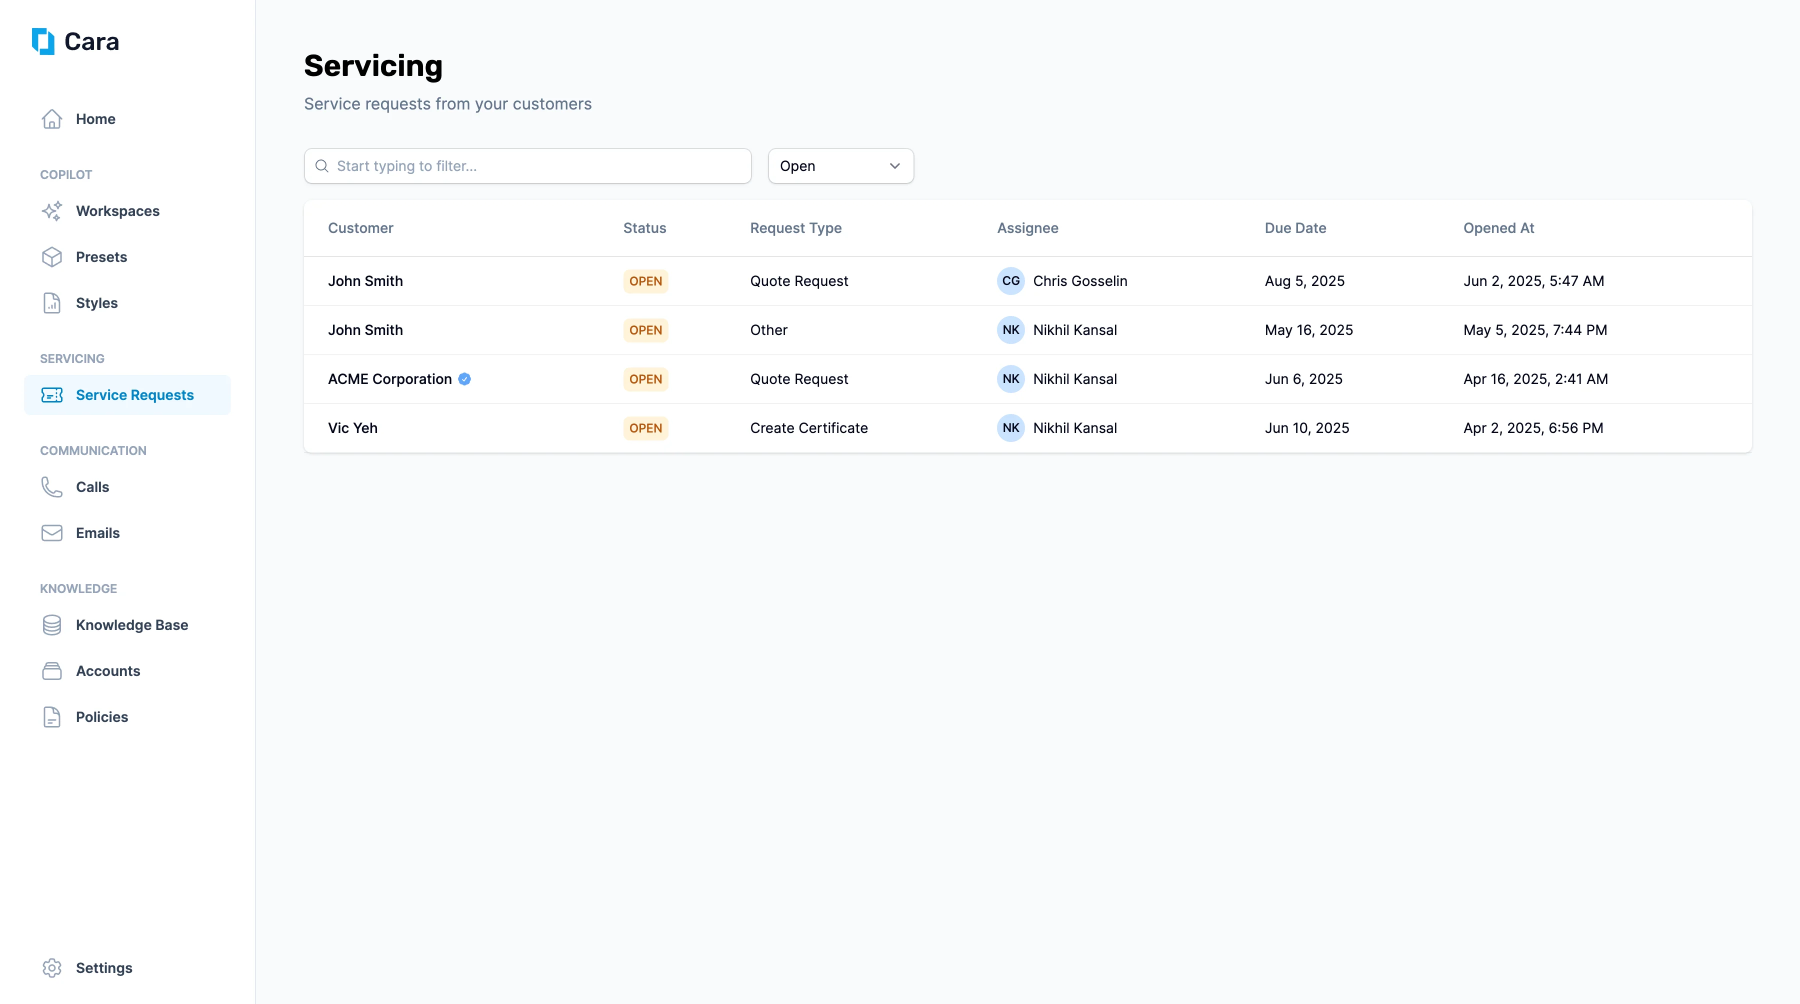
Task: Click the 'Jun 6, 2025' due date
Action: point(1303,379)
